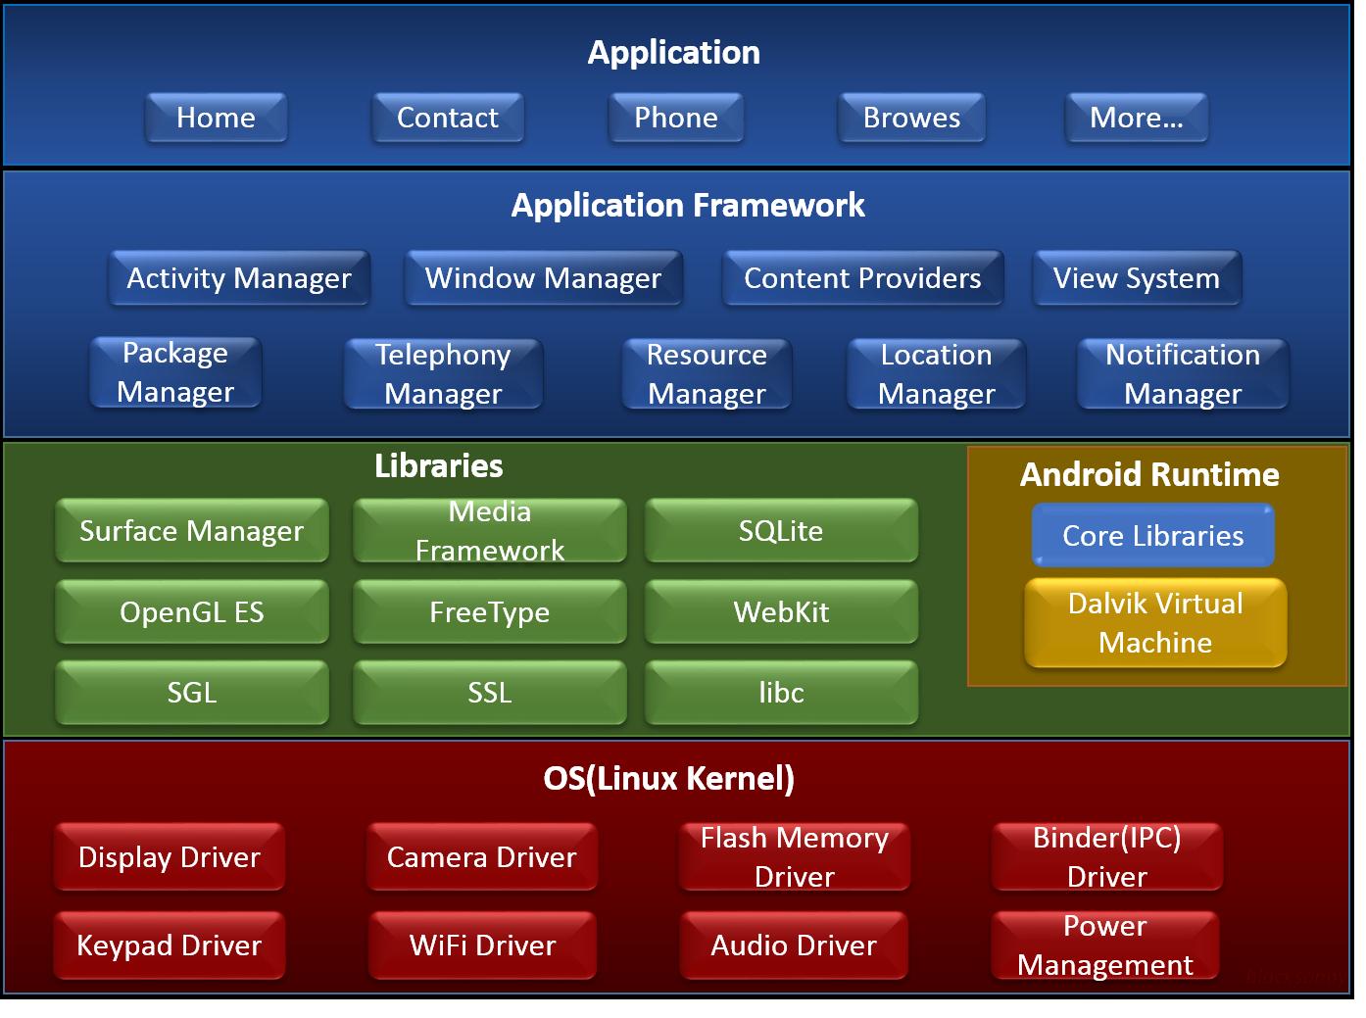Viewport: 1366px width, 1018px height.
Task: Click the SQLite library block
Action: click(x=780, y=531)
